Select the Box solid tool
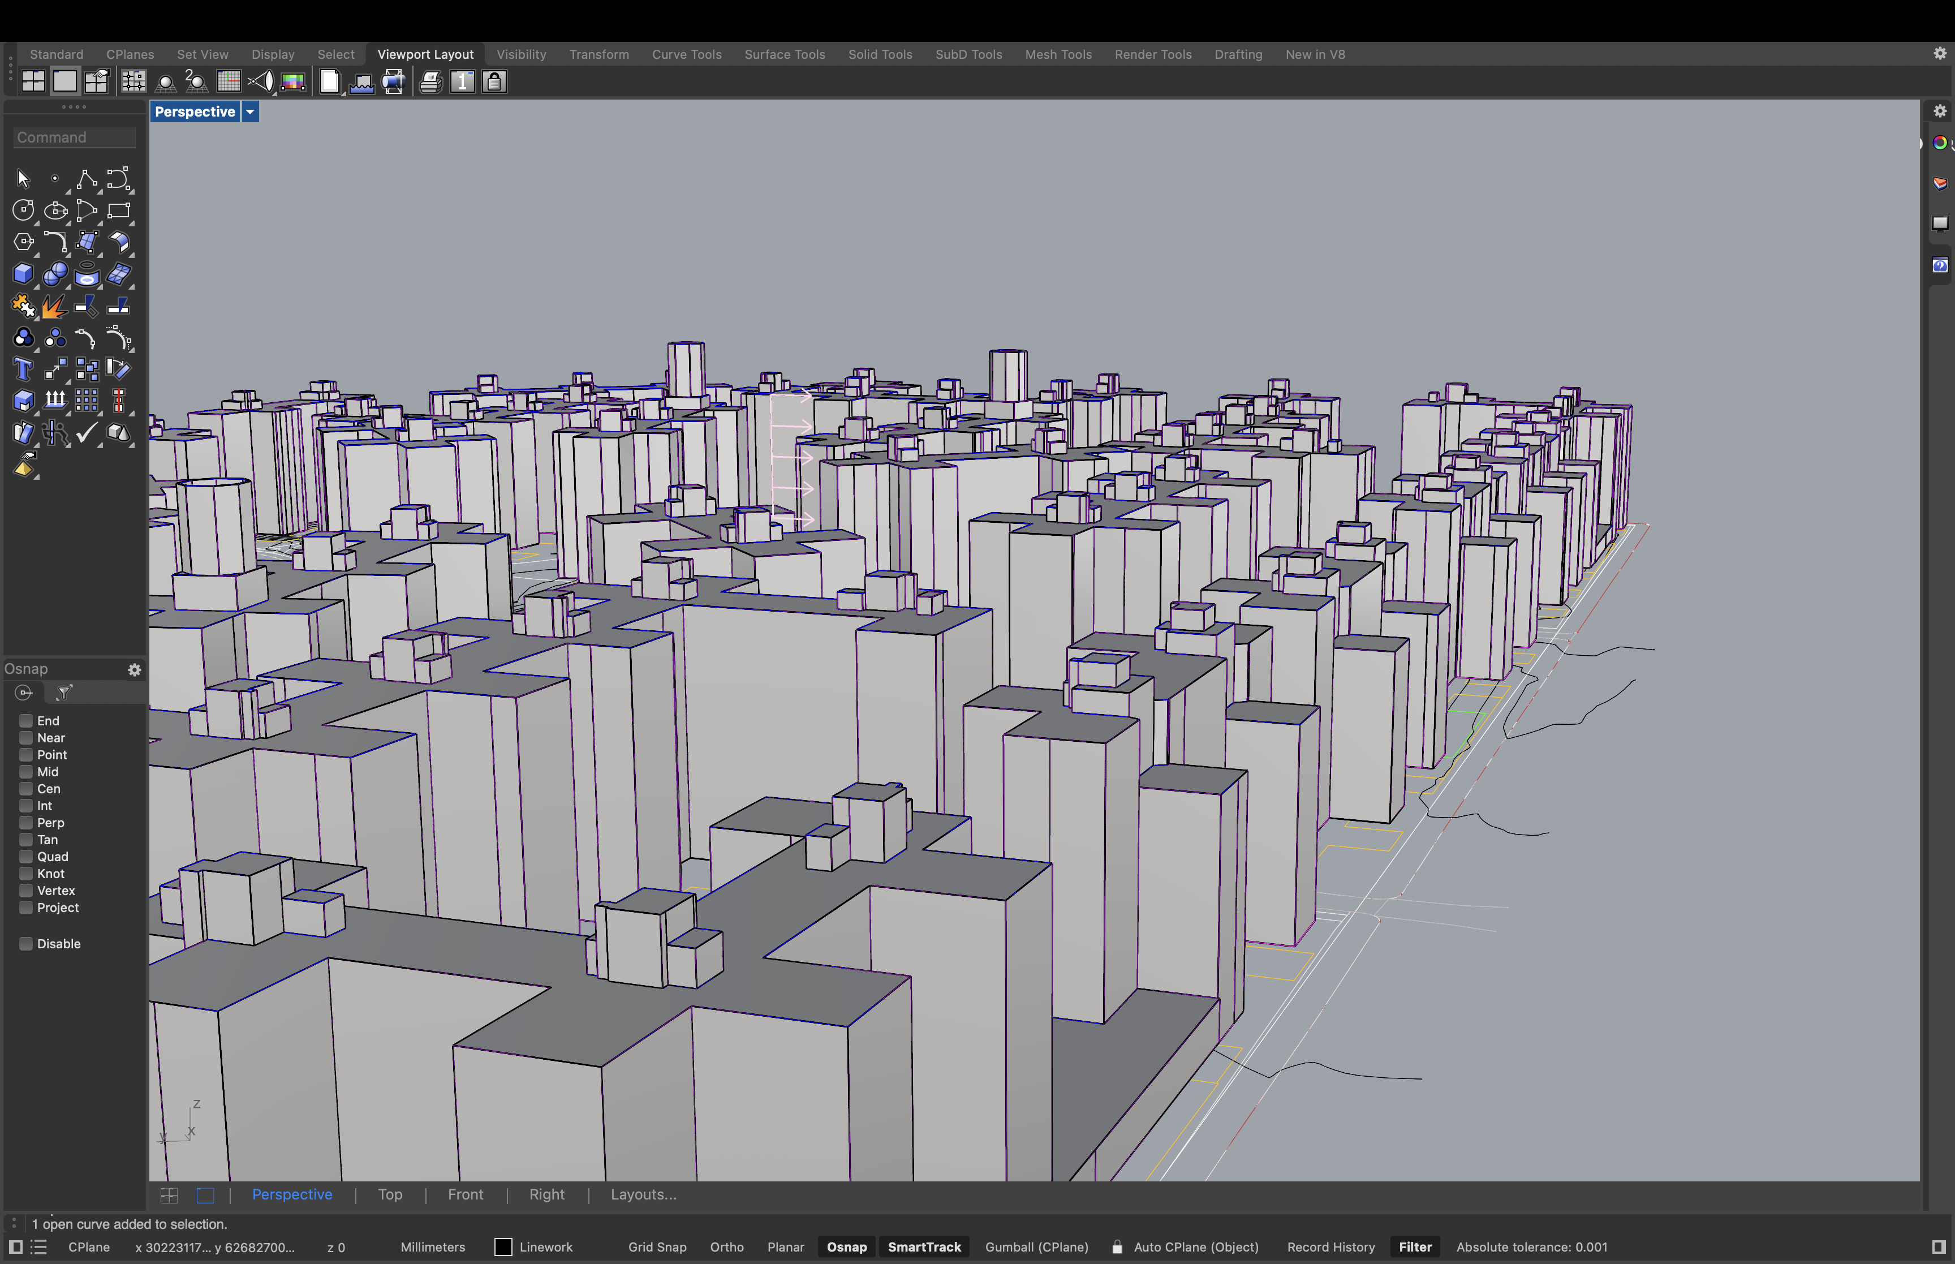 pyautogui.click(x=23, y=274)
